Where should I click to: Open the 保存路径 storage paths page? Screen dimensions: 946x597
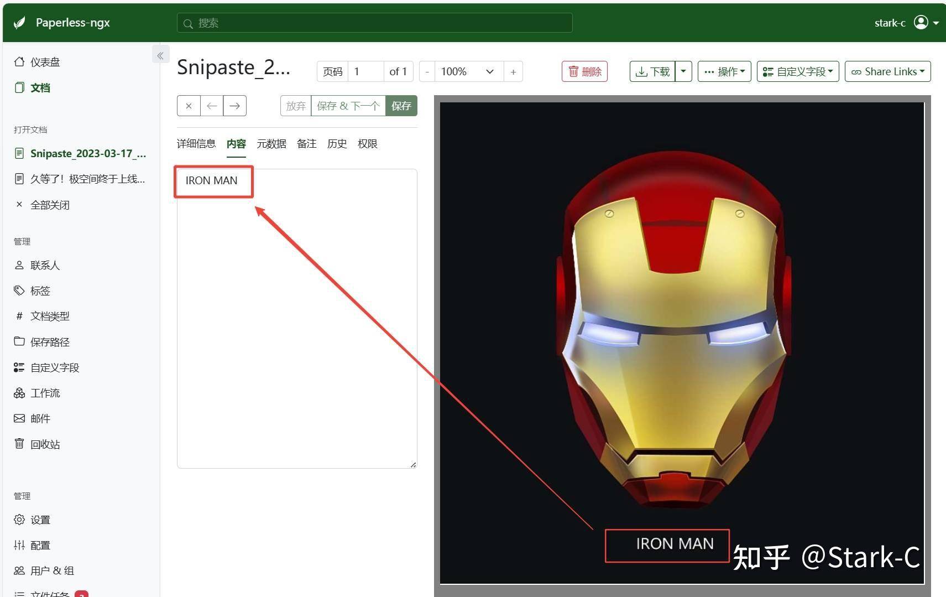[43, 342]
